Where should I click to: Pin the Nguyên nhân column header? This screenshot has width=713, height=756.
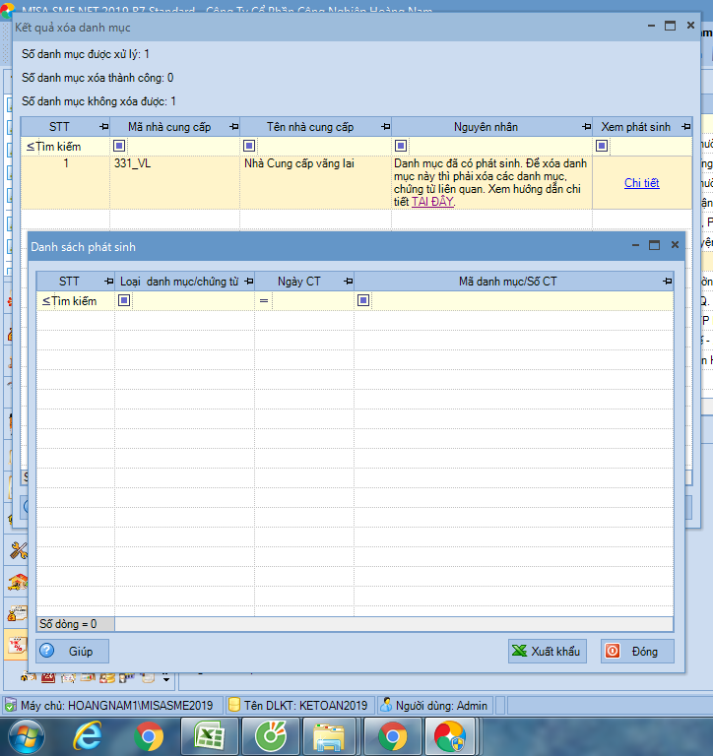[584, 127]
